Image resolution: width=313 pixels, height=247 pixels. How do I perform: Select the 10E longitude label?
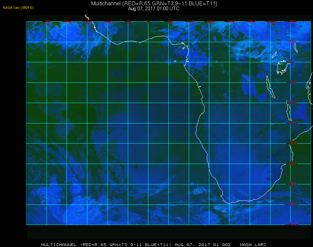(190, 22)
